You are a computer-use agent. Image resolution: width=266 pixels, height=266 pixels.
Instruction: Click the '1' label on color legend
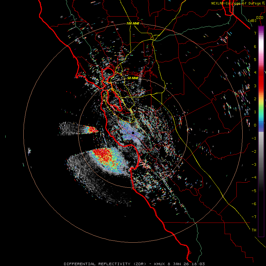pyautogui.click(x=255, y=112)
